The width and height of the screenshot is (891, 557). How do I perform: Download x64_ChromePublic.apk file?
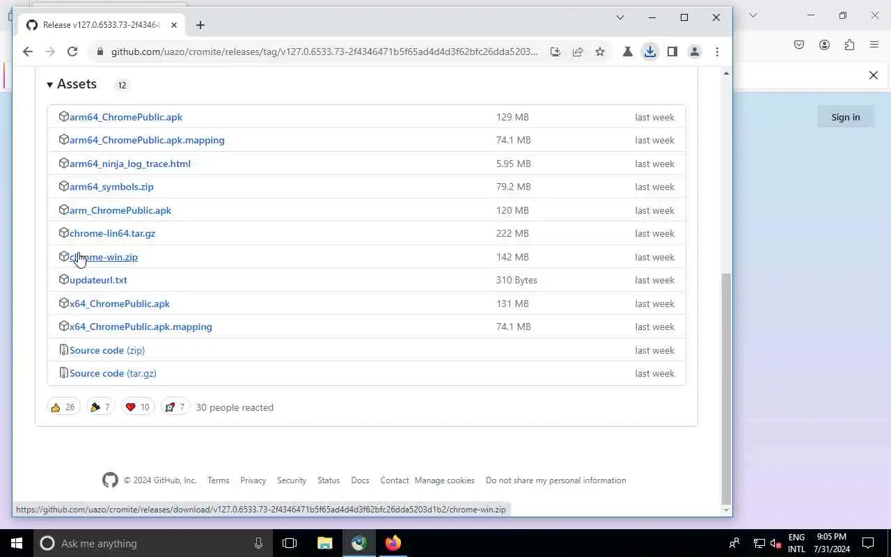(120, 304)
